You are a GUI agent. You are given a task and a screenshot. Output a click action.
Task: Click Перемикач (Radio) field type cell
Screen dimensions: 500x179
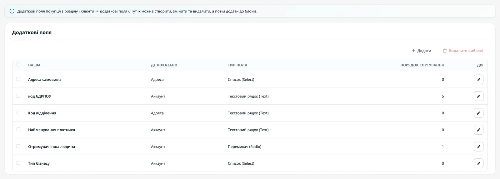tap(245, 147)
